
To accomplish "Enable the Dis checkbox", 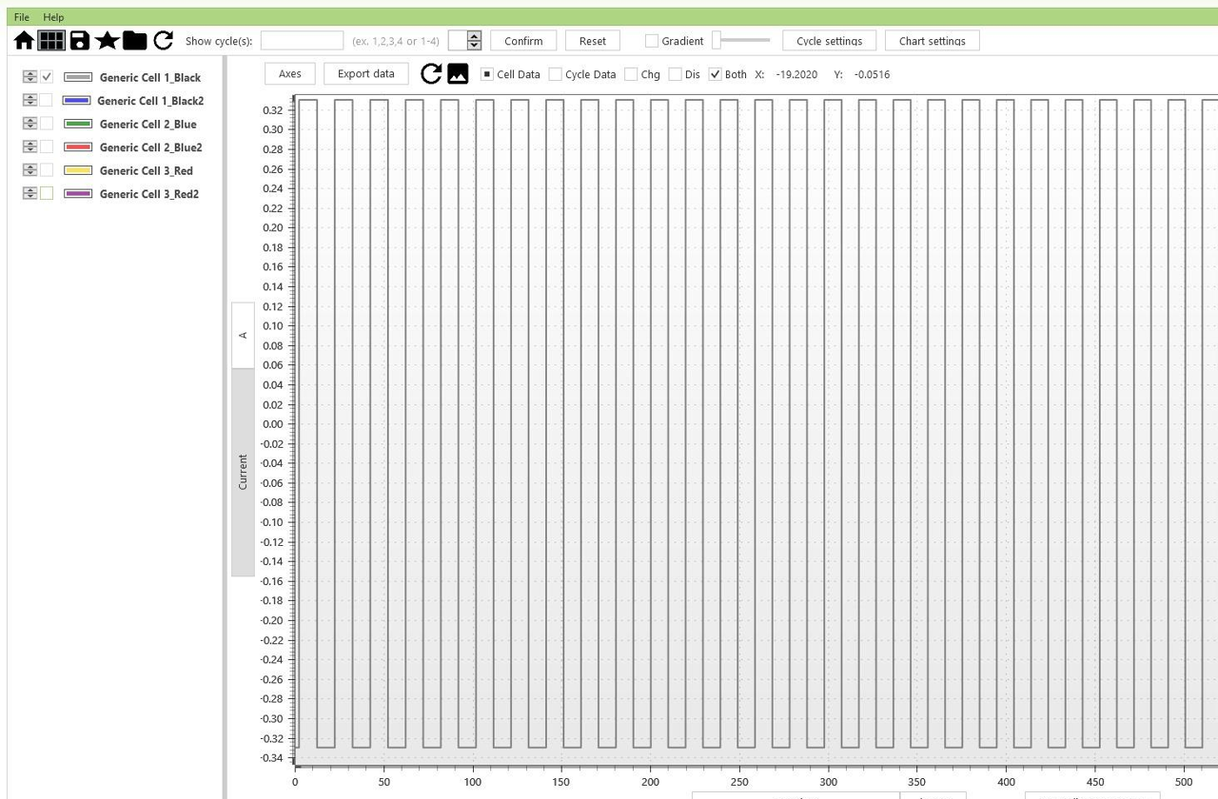I will [676, 74].
